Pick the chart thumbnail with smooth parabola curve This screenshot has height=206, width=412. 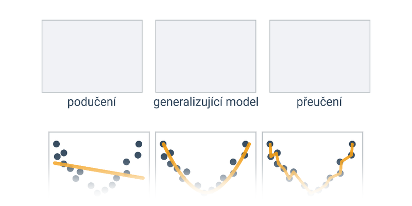point(205,163)
